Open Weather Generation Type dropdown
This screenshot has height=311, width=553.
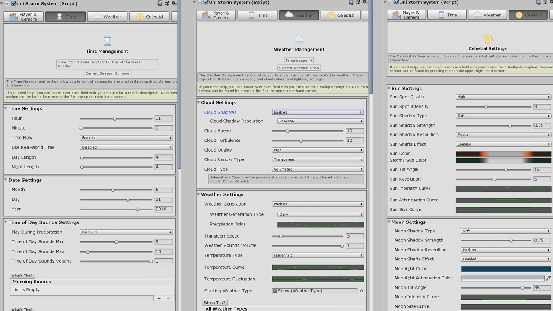(321, 214)
